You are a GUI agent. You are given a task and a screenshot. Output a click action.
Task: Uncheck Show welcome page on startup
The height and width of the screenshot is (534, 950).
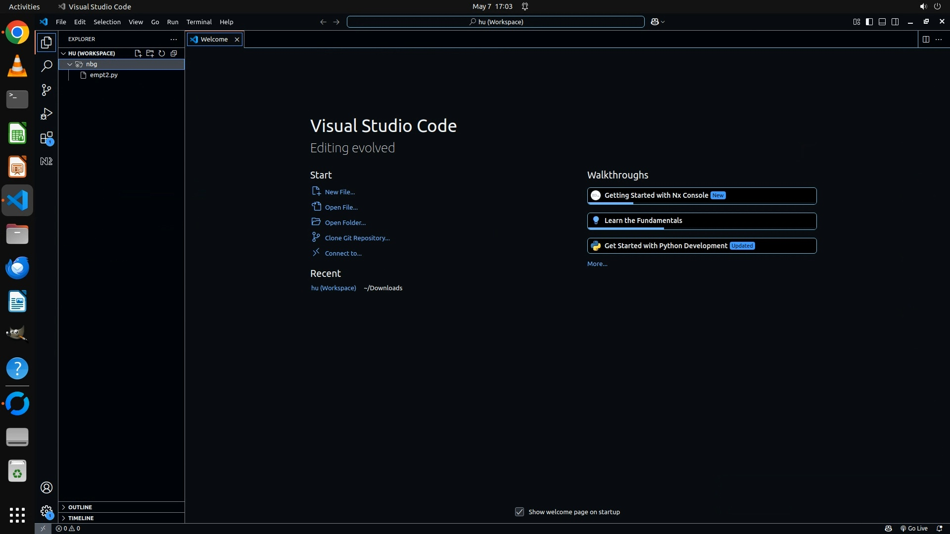click(x=519, y=512)
